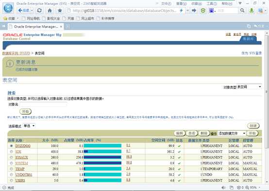Click the window icon in status bar
The width and height of the screenshot is (269, 191).
(232, 188)
